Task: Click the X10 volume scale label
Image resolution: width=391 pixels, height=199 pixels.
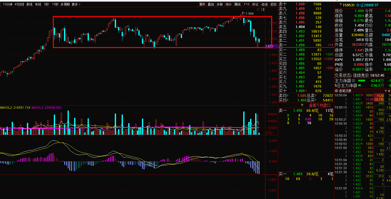Action: pos(269,133)
